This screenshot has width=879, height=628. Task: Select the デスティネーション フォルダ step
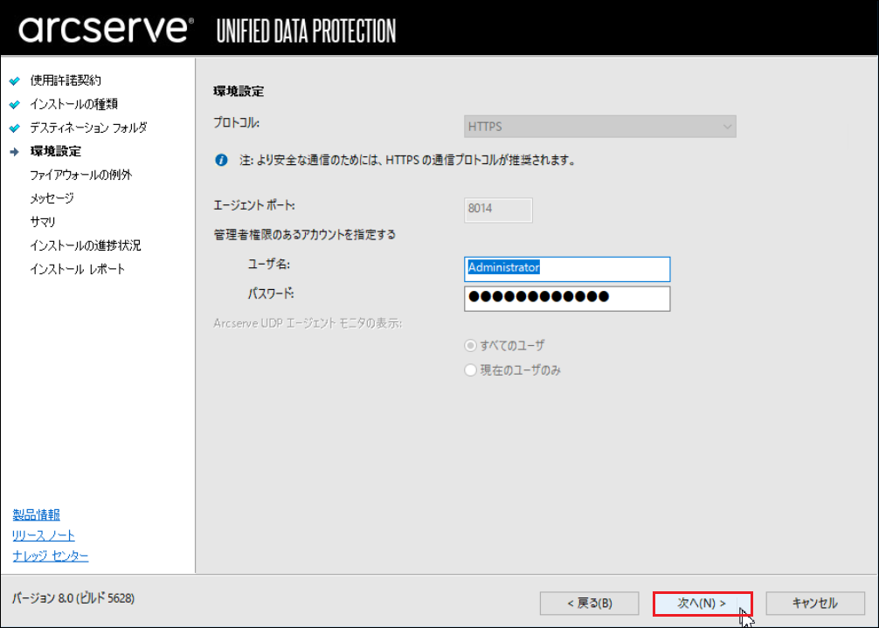click(88, 128)
